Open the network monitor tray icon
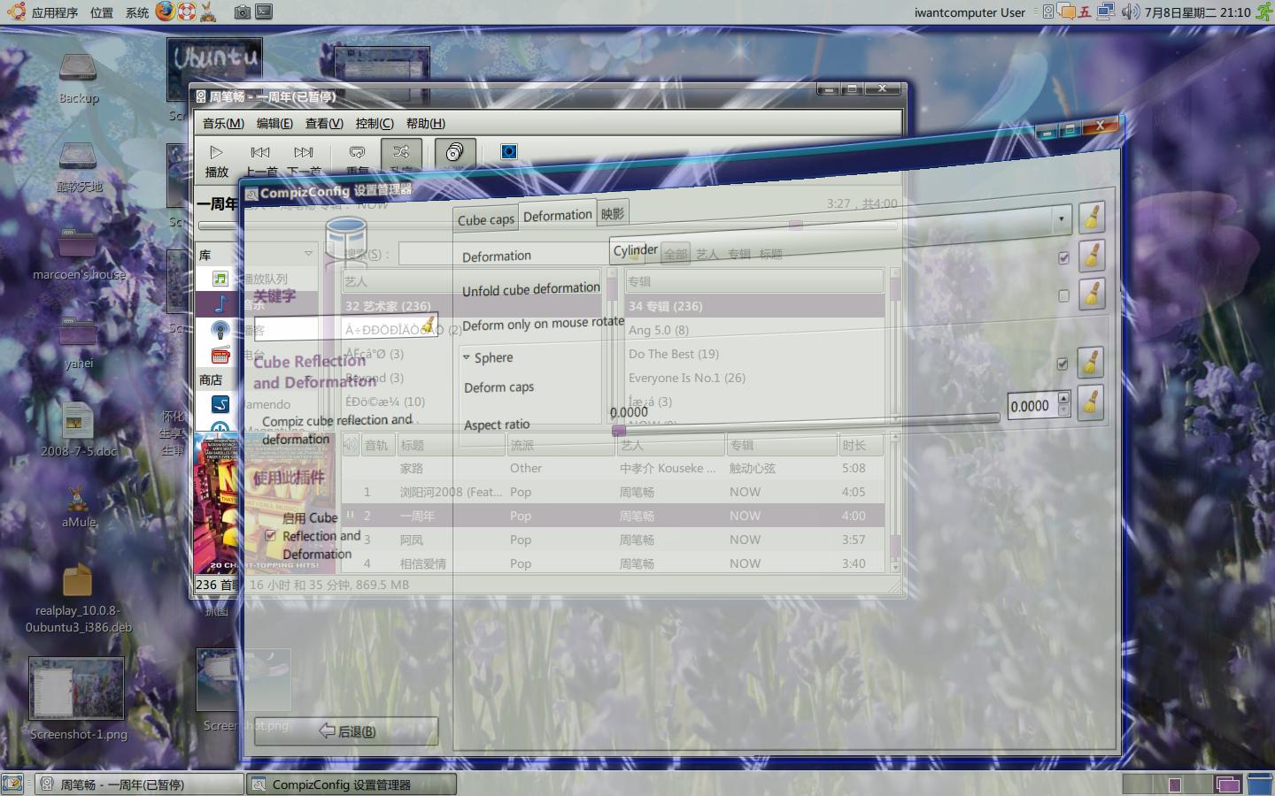Viewport: 1275px width, 796px height. point(1106,12)
